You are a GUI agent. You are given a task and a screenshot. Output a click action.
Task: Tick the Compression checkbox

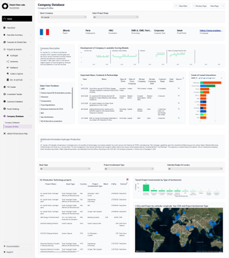coord(40,101)
